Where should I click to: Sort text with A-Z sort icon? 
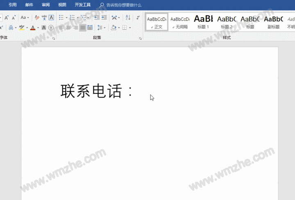point(128,18)
